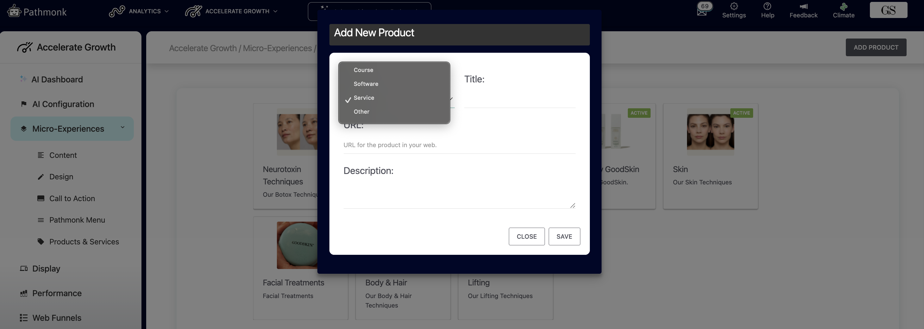Select Other from product type list
This screenshot has width=924, height=329.
pos(394,112)
